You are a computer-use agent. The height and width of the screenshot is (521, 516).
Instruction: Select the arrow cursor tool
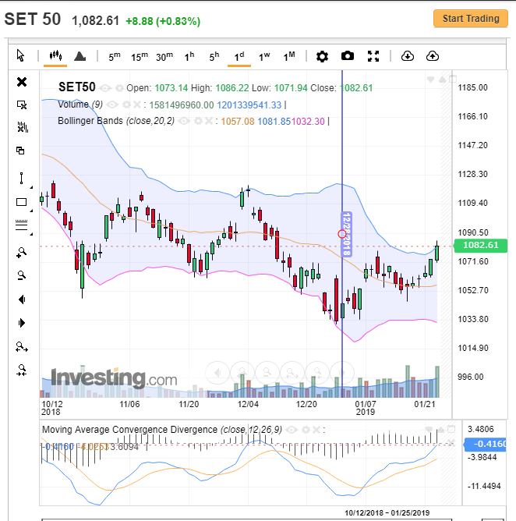tap(20, 55)
